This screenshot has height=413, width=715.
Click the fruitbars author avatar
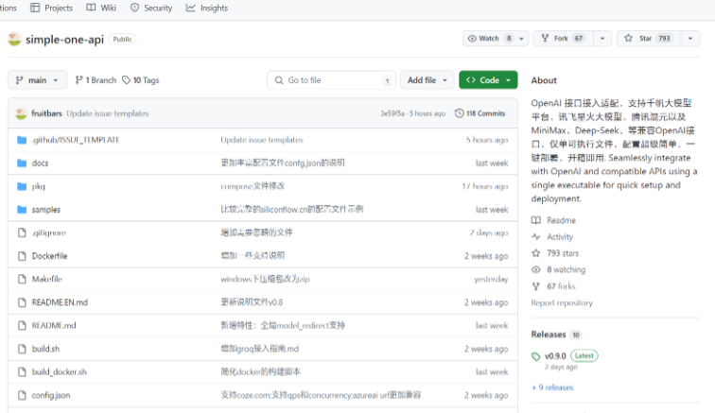(x=21, y=113)
